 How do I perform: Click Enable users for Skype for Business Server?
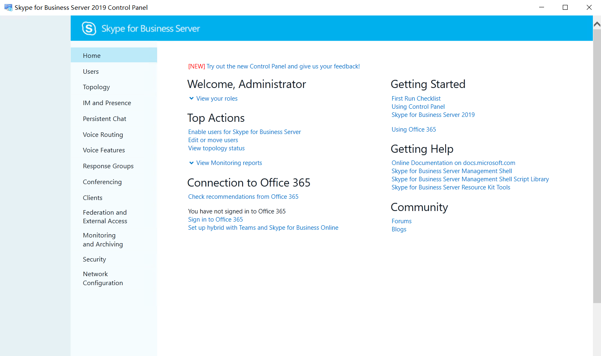click(245, 132)
